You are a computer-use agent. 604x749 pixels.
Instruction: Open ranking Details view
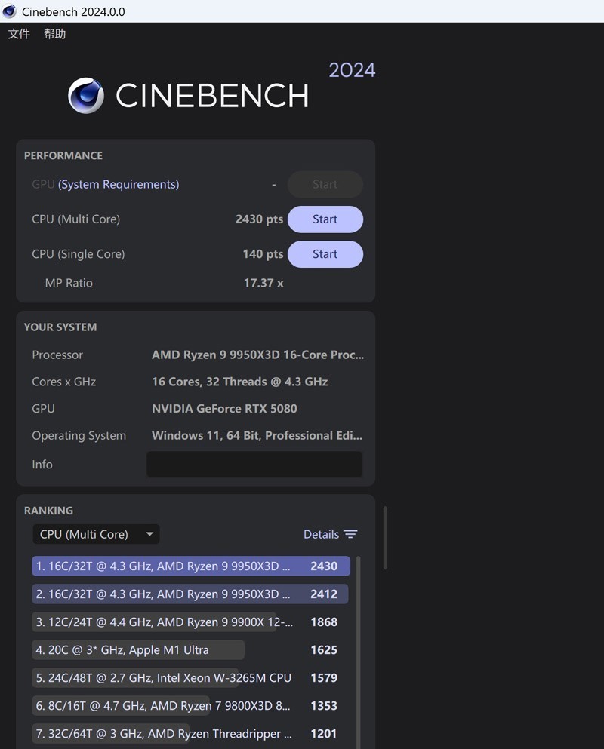321,534
